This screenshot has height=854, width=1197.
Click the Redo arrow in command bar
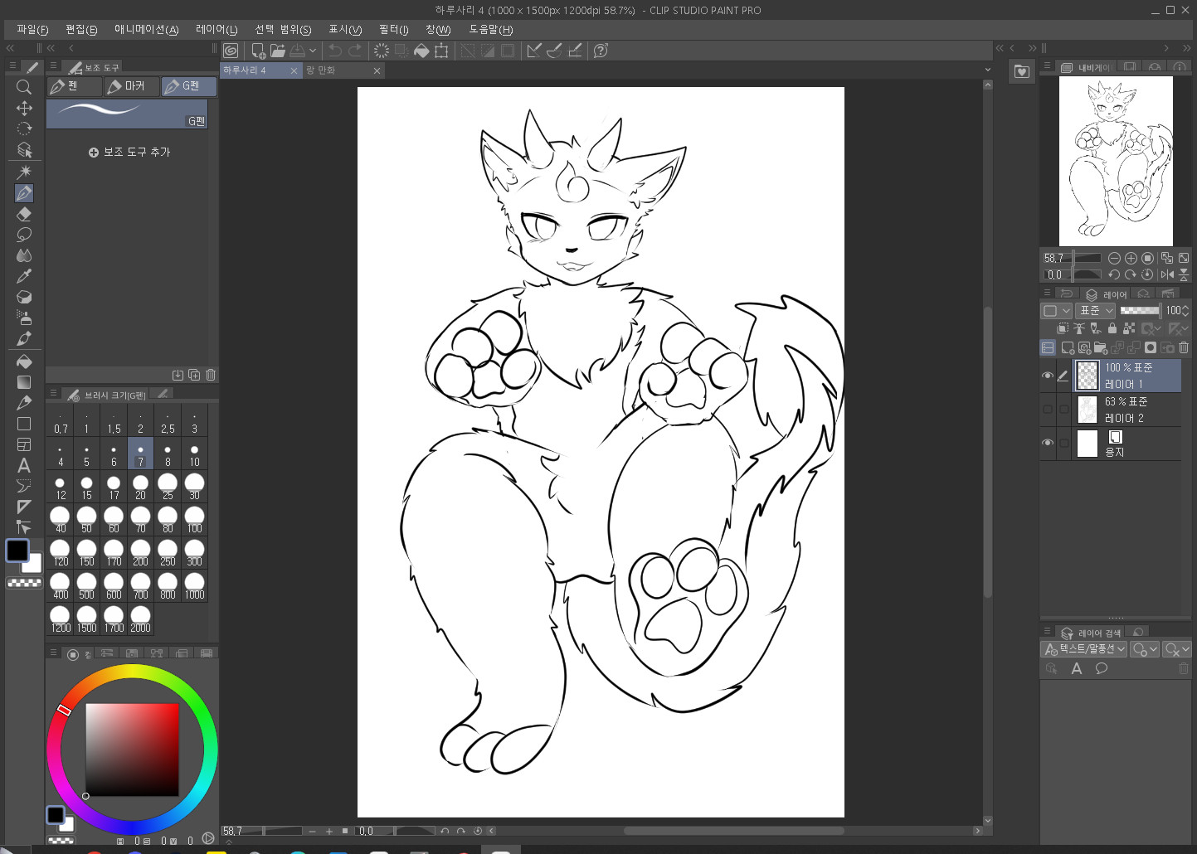pyautogui.click(x=355, y=51)
